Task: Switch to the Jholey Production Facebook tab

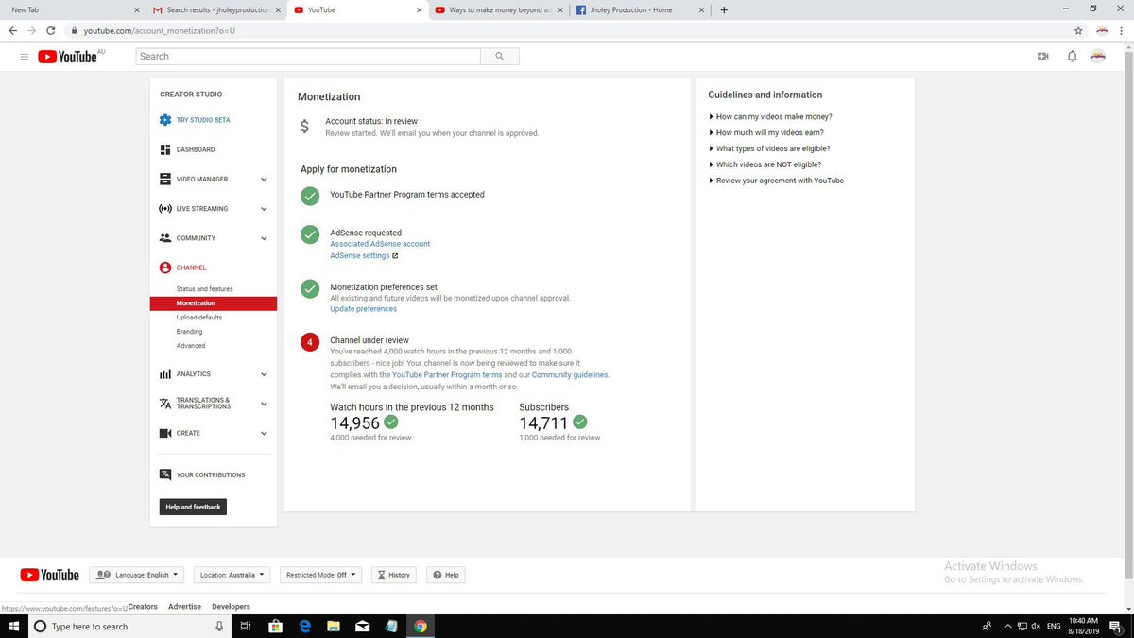Action: [x=638, y=9]
